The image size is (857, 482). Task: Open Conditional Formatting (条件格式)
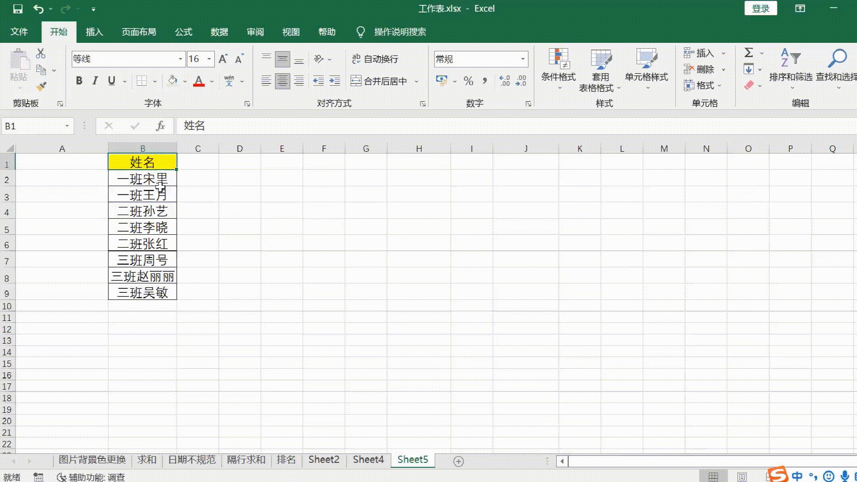pyautogui.click(x=558, y=67)
